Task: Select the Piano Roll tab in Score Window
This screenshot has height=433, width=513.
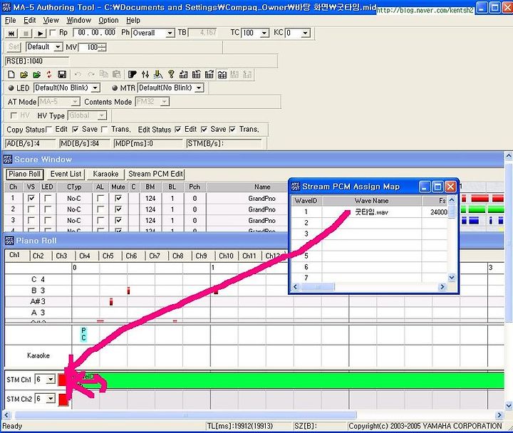Action: 24,174
